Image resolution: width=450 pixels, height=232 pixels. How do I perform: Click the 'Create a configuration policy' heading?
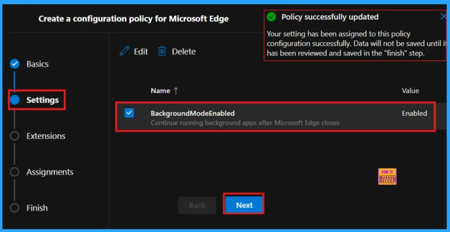[134, 19]
